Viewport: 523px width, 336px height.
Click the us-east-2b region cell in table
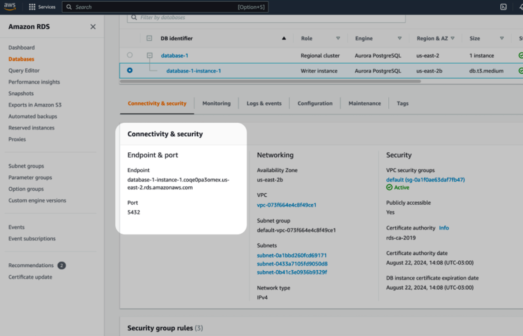tap(429, 71)
